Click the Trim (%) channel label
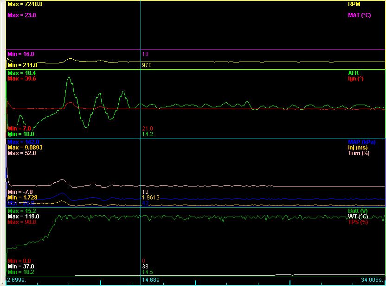Screen dimensions: 386x286 coord(359,153)
